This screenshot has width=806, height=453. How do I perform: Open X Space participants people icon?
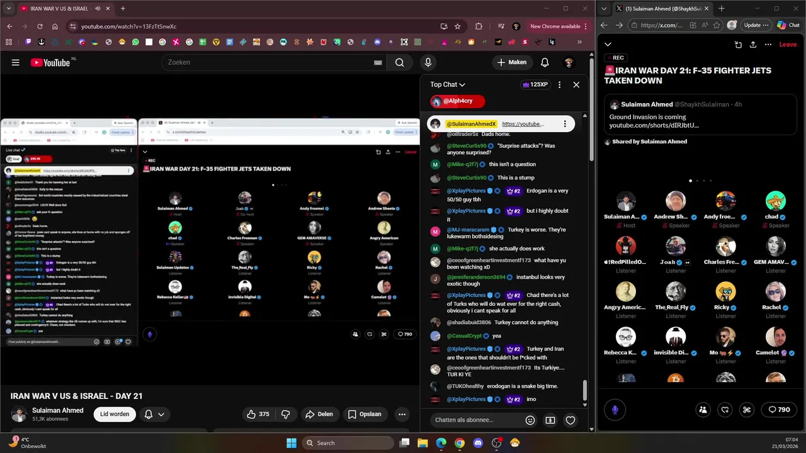pos(703,410)
